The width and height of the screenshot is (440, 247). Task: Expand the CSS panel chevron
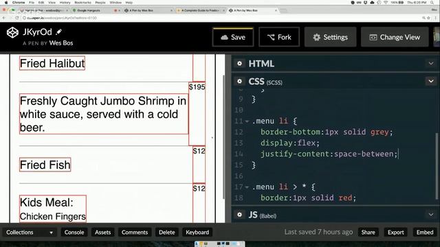point(431,81)
